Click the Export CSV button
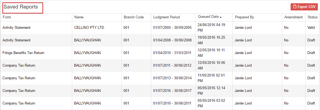This screenshot has width=320, height=110. (x=304, y=7)
